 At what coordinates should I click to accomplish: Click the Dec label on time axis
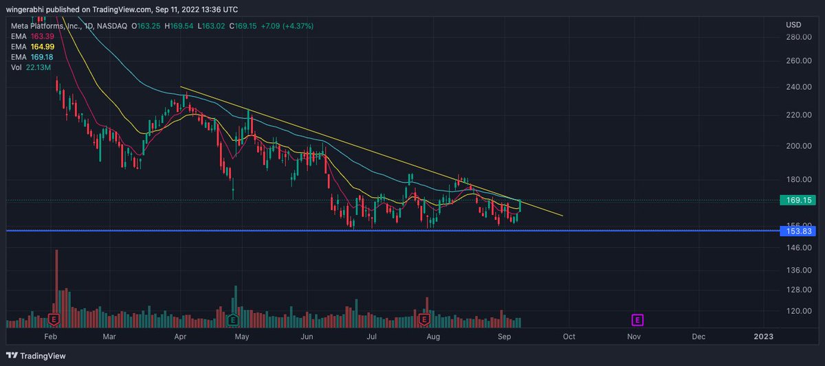coord(698,336)
